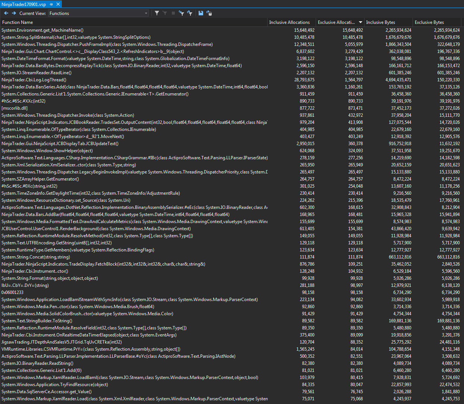Select Application.TryFindResource(object) row
This screenshot has height=404, width=464.
[x=231, y=385]
